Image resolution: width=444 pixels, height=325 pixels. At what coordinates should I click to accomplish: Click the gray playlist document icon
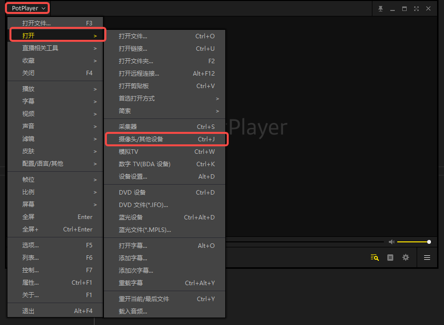tap(390, 257)
